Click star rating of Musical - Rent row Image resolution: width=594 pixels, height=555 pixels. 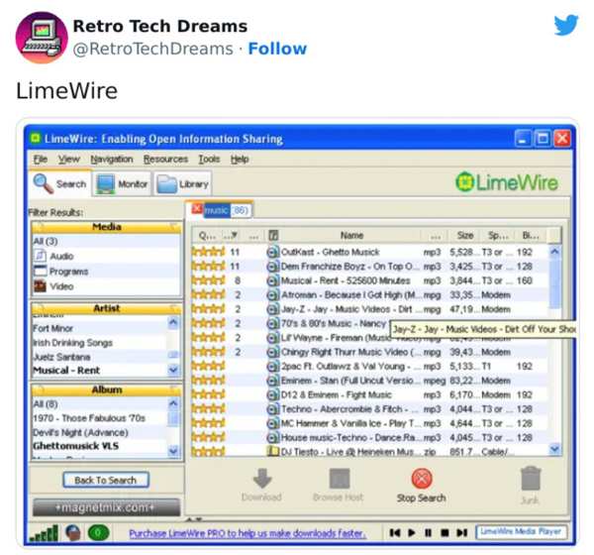(x=208, y=280)
